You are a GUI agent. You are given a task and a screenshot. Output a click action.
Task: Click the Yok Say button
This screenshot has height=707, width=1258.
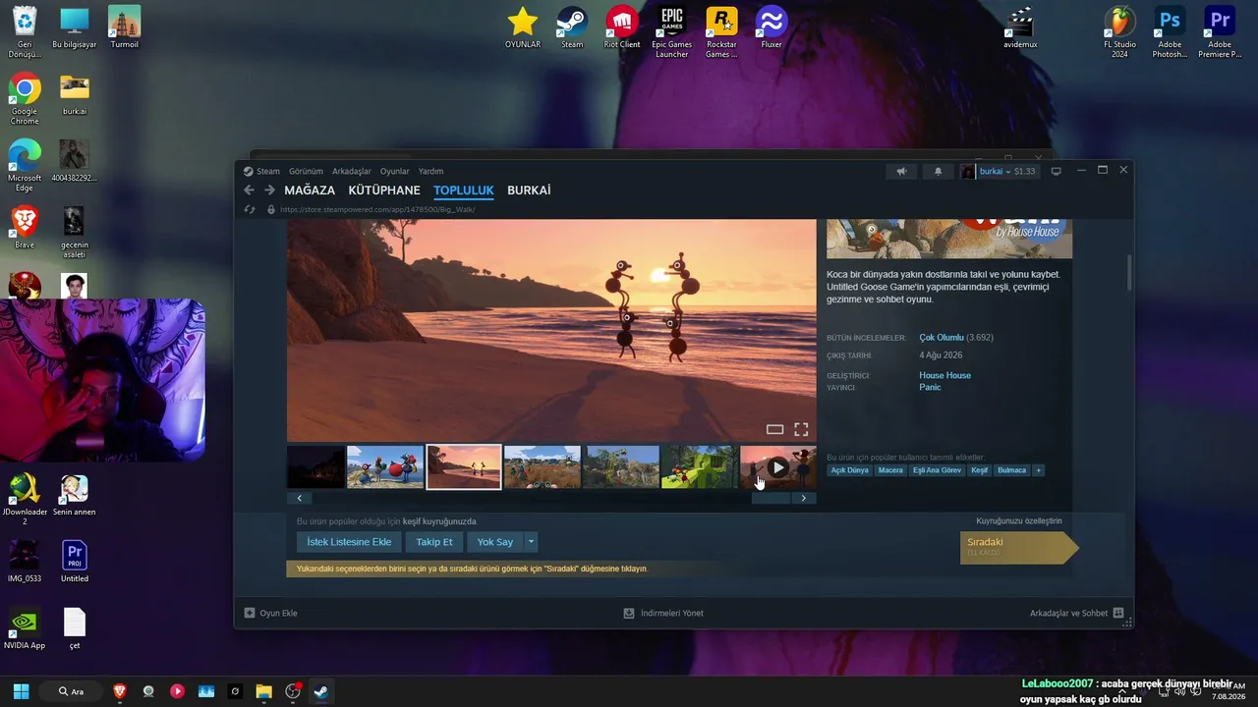495,542
